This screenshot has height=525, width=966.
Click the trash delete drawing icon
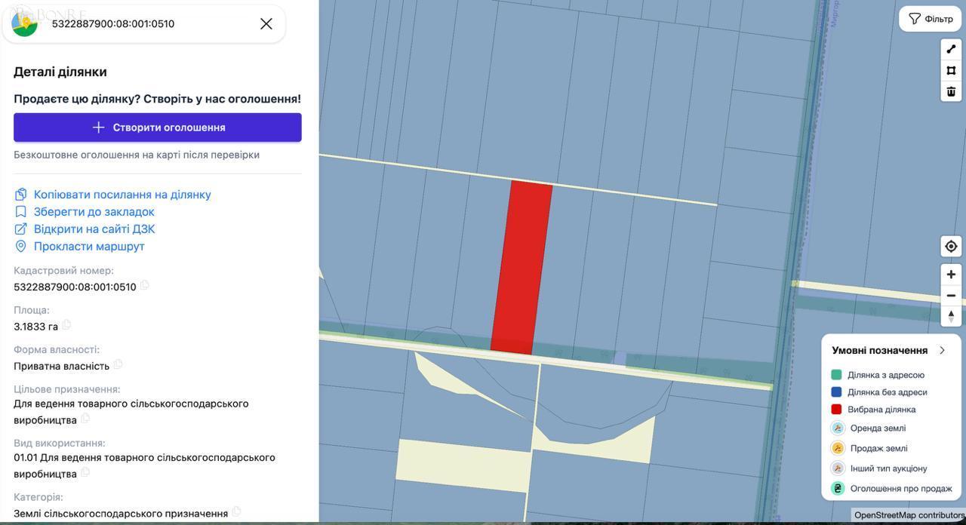pyautogui.click(x=951, y=91)
